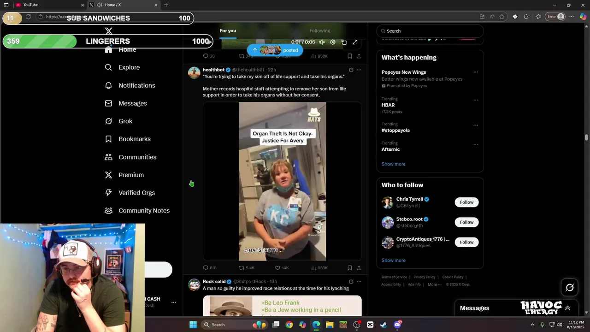The image size is (590, 332).
Task: Open the top video's settings gear
Action: [333, 42]
